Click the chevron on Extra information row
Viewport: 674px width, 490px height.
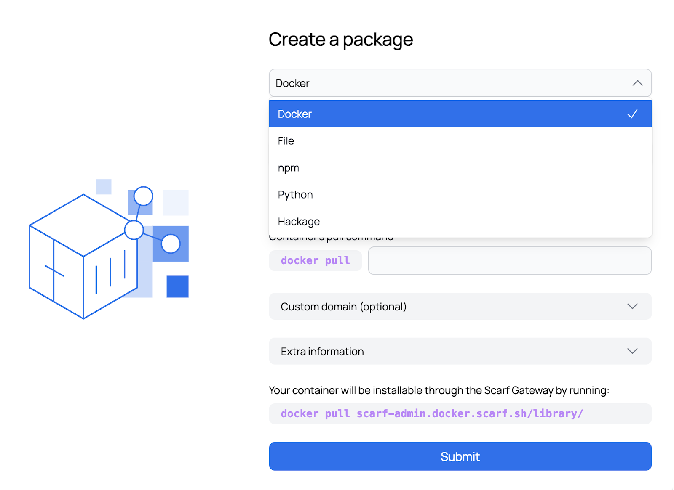pyautogui.click(x=632, y=351)
